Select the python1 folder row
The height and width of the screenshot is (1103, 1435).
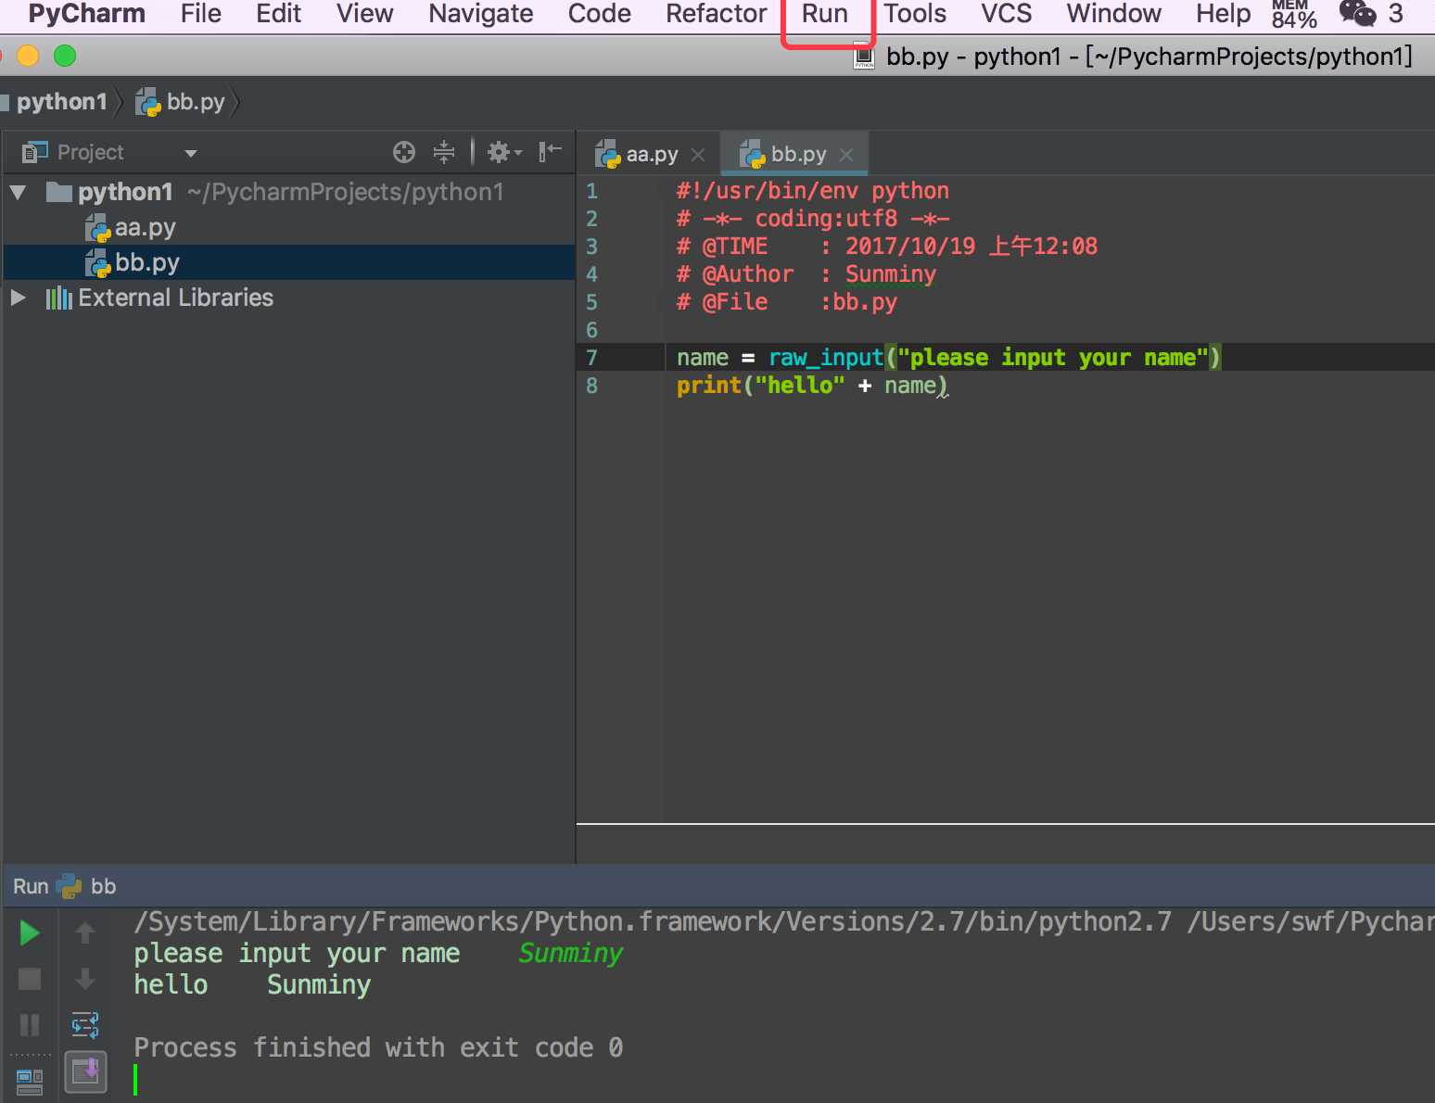tap(289, 192)
